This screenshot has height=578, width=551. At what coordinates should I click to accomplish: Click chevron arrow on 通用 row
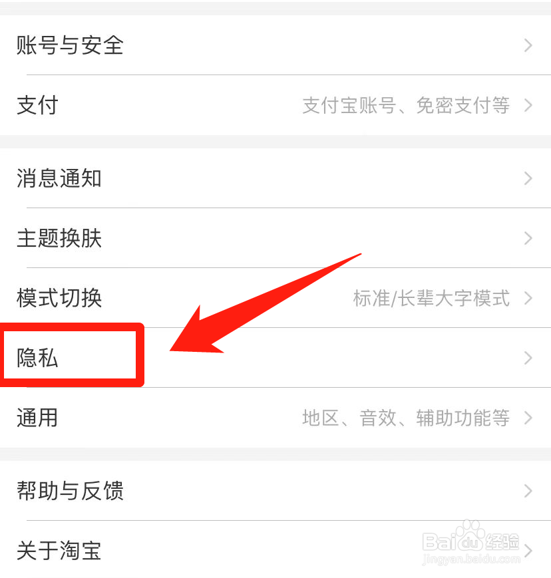[528, 418]
